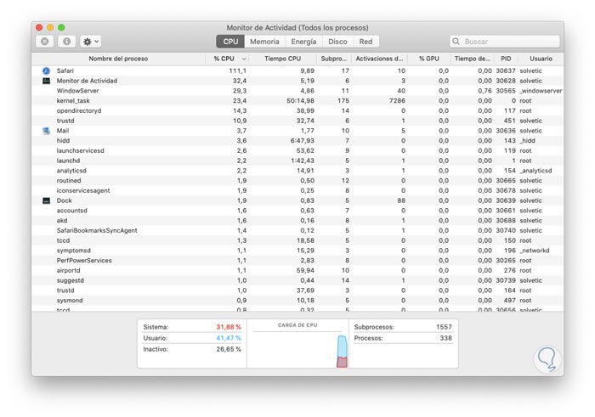Screen dimensions: 595x417
Task: Select trustd row with PID 451
Action: pyautogui.click(x=297, y=121)
